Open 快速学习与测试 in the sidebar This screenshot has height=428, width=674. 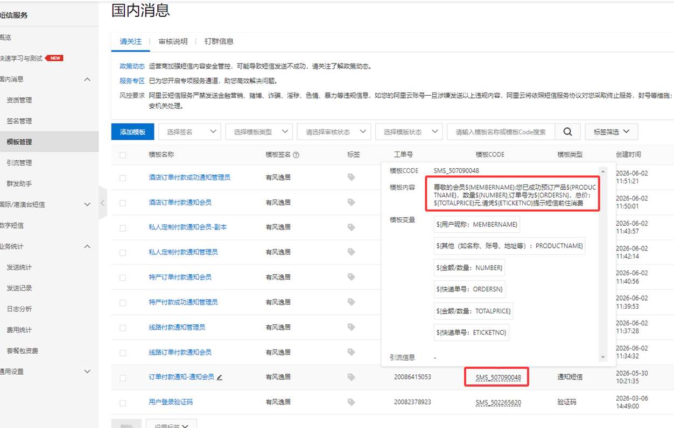point(22,58)
